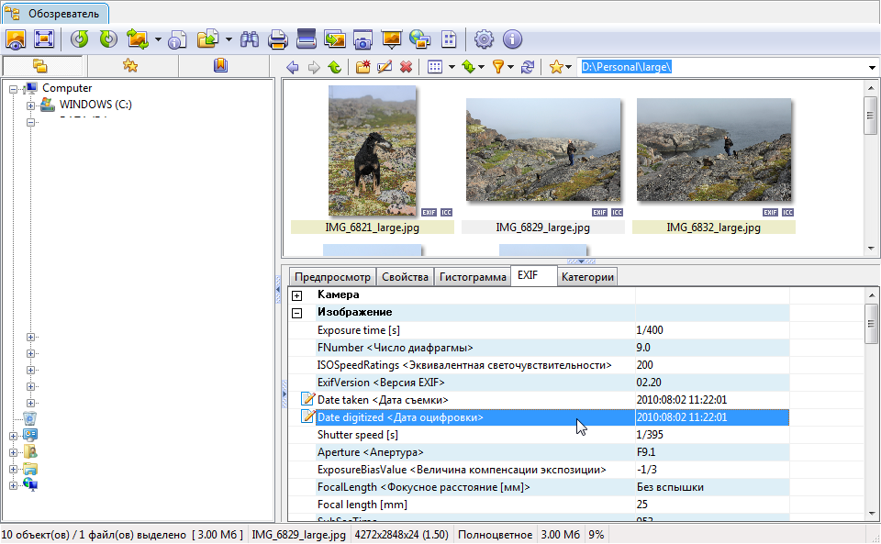Expand the Камера EXIF section
Screen dimensions: 881x544
(296, 295)
